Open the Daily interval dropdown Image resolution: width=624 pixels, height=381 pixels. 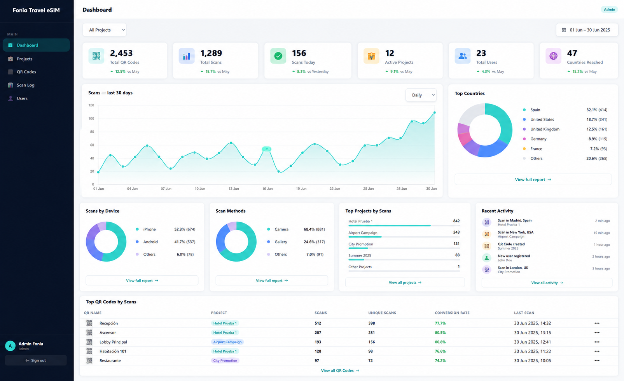421,95
